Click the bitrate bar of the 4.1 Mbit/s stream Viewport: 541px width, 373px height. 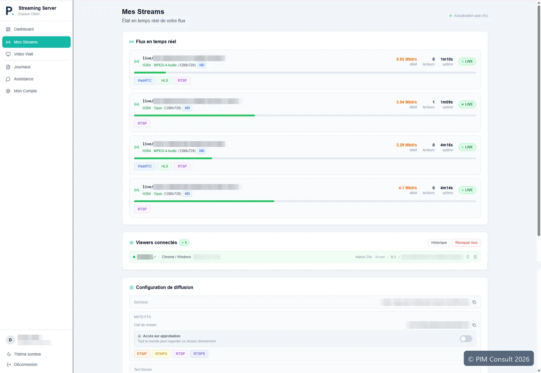pos(305,201)
